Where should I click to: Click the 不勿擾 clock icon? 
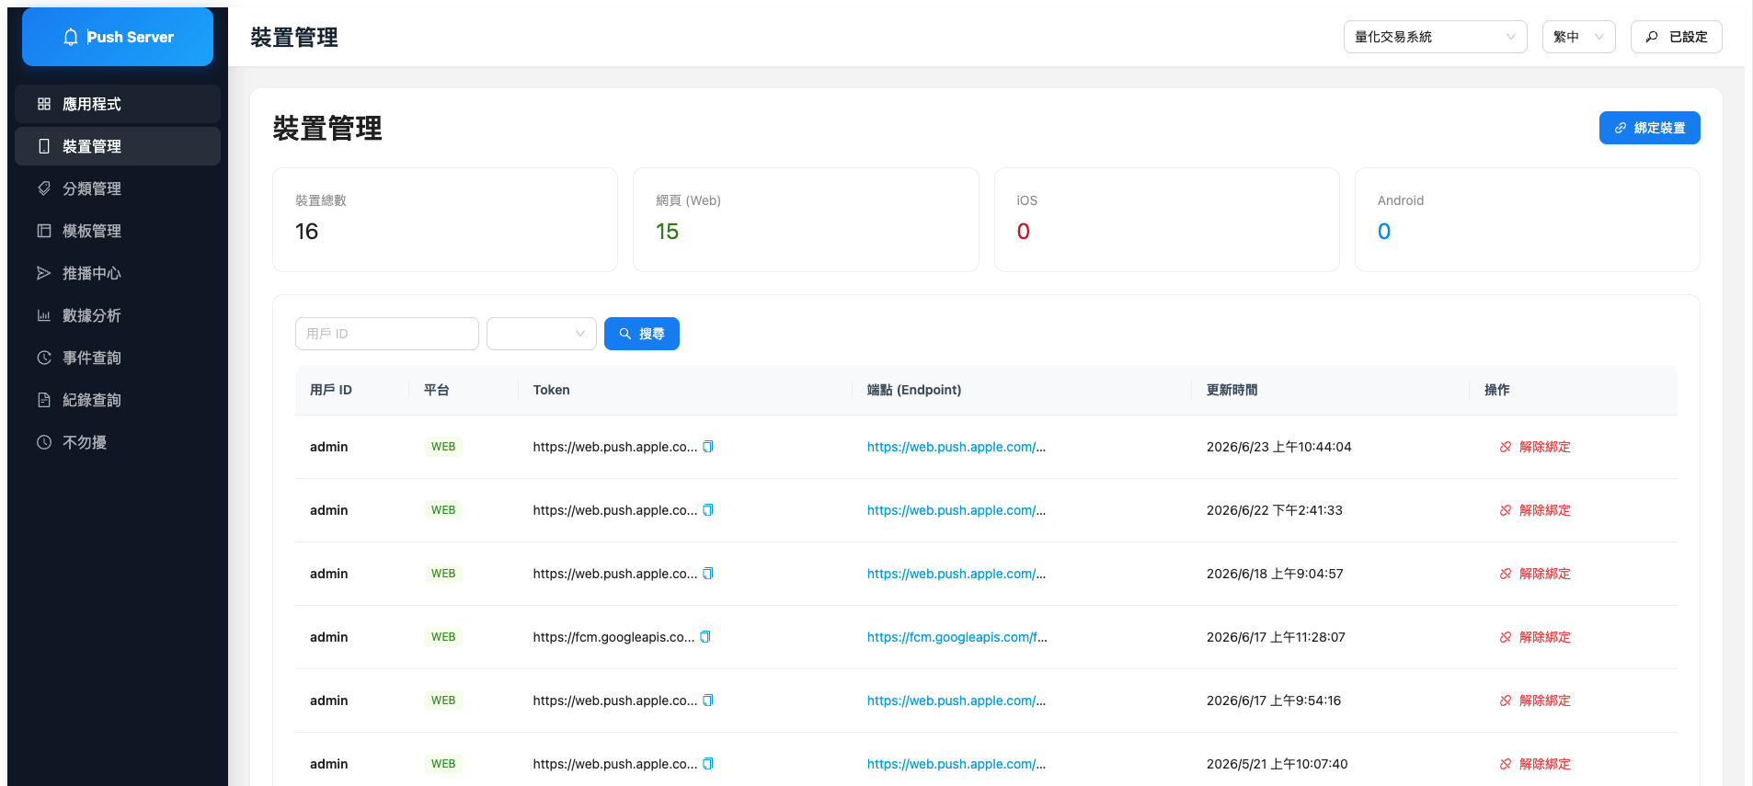44,442
